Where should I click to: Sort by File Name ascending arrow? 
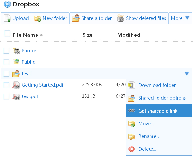(x=41, y=35)
